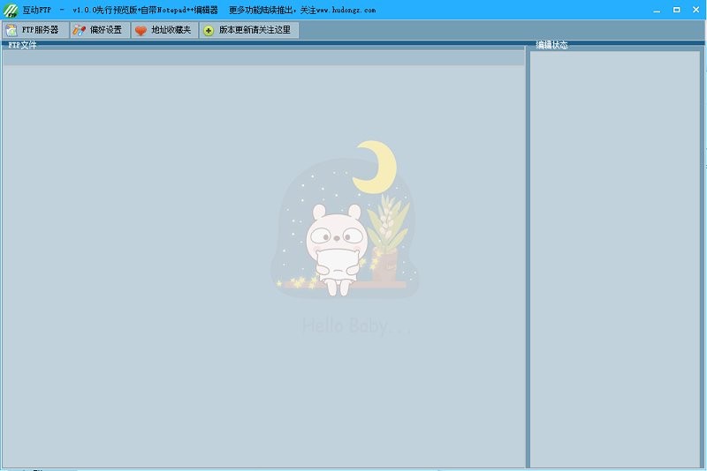Image resolution: width=707 pixels, height=471 pixels.
Task: Click the vertical splitter between the panels
Action: coord(528,256)
